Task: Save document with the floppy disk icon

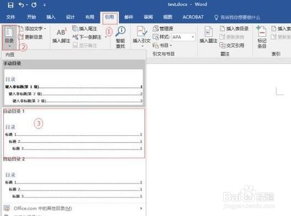Action: pyautogui.click(x=10, y=5)
